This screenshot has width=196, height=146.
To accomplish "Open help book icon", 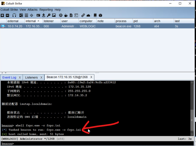I will click(95, 16).
